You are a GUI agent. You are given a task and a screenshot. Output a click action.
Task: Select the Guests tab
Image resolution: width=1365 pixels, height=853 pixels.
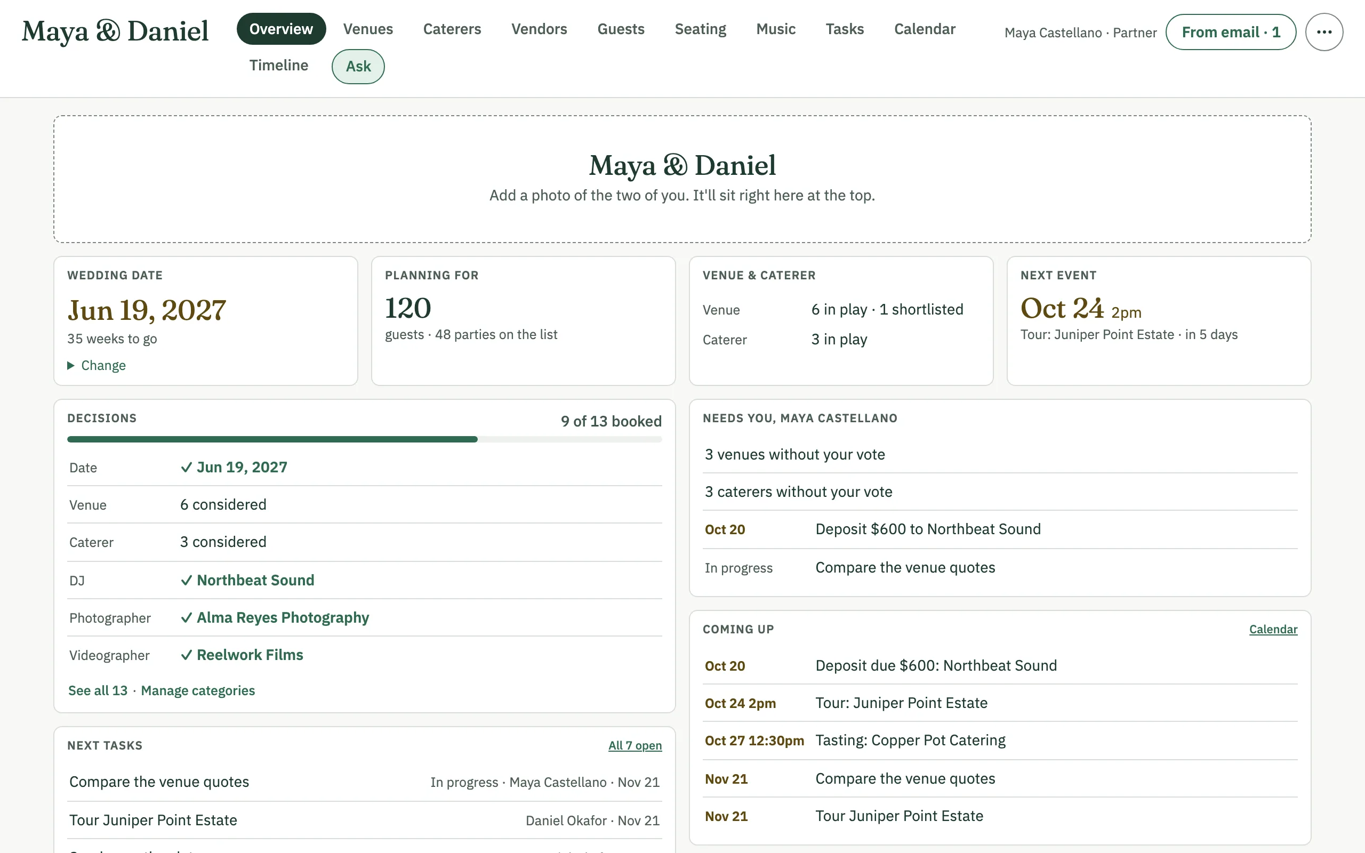pyautogui.click(x=621, y=29)
